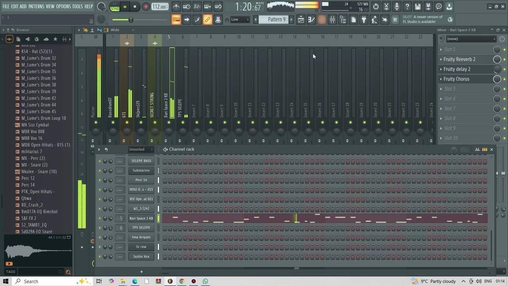Click the main volume slider handle

tap(131, 20)
